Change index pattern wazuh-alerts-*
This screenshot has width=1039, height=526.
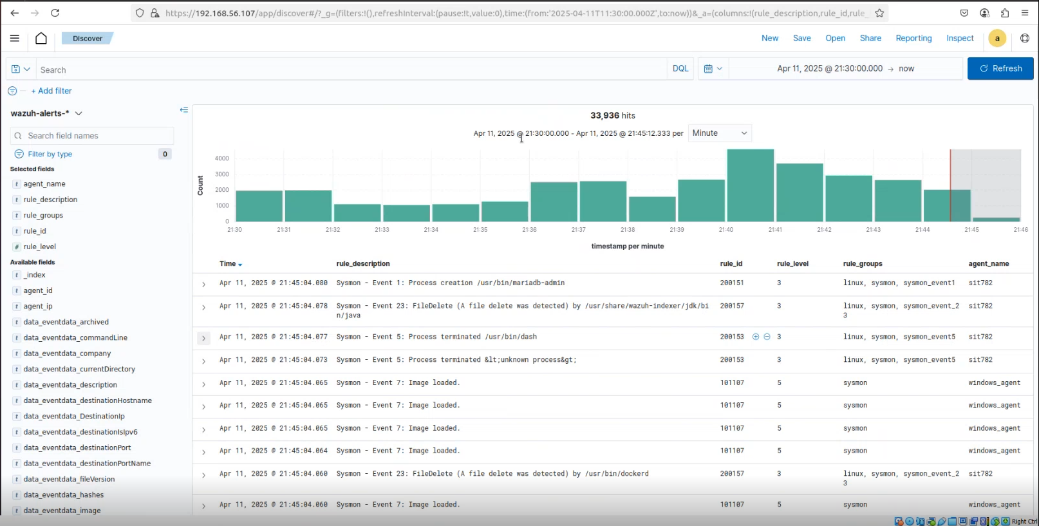[46, 113]
